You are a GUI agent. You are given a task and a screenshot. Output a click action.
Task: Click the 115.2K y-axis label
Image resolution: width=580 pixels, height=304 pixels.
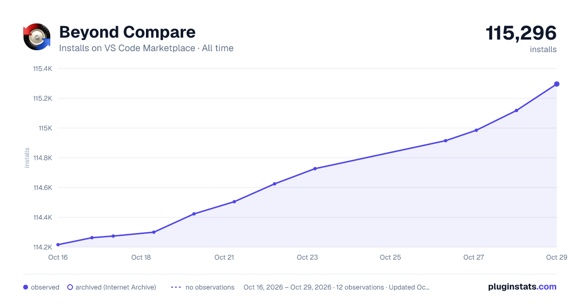pos(43,98)
